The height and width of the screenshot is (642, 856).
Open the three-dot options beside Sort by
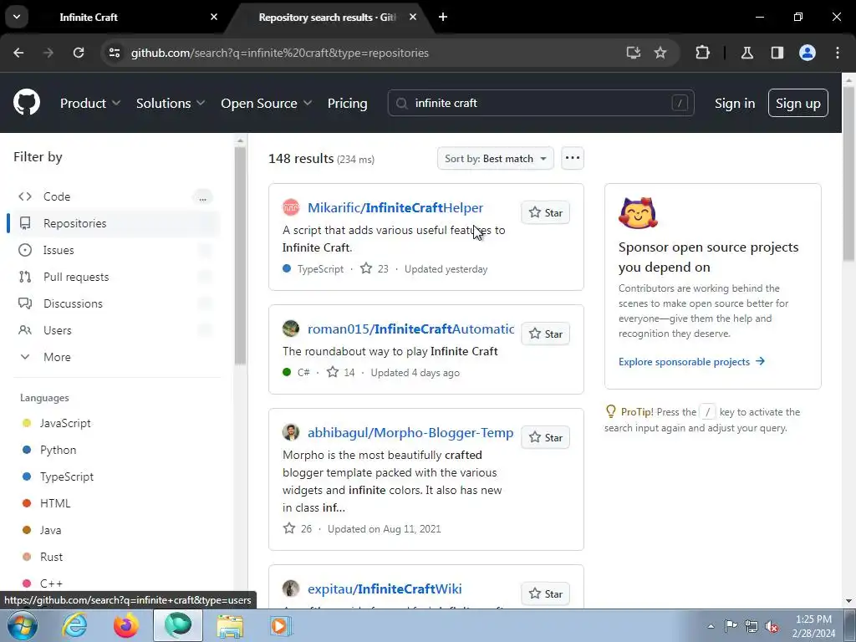point(573,158)
